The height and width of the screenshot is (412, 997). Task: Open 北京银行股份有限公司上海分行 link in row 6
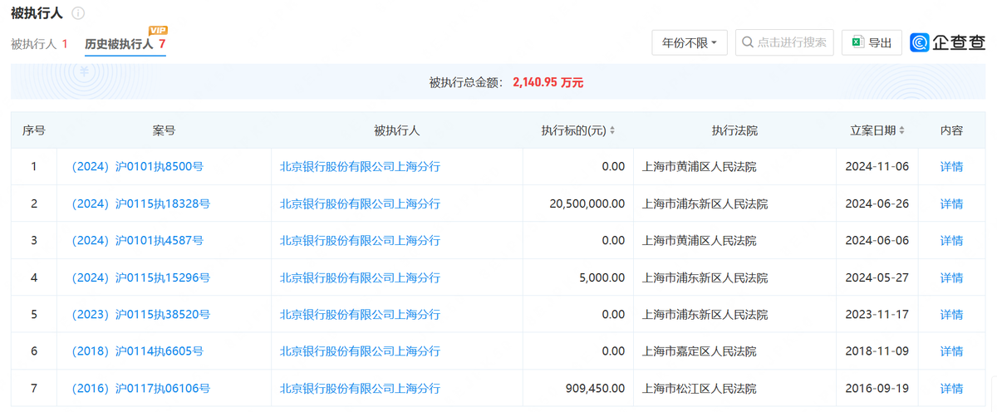click(x=360, y=351)
